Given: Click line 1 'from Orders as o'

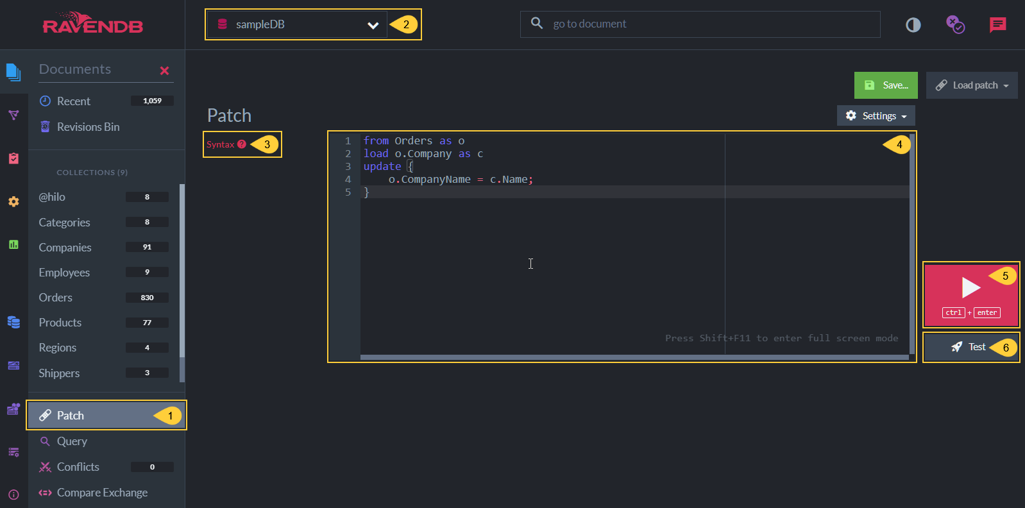Looking at the screenshot, I should point(414,140).
